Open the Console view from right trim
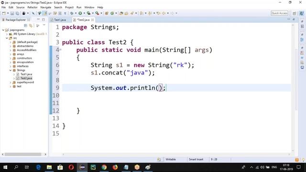 [302, 67]
